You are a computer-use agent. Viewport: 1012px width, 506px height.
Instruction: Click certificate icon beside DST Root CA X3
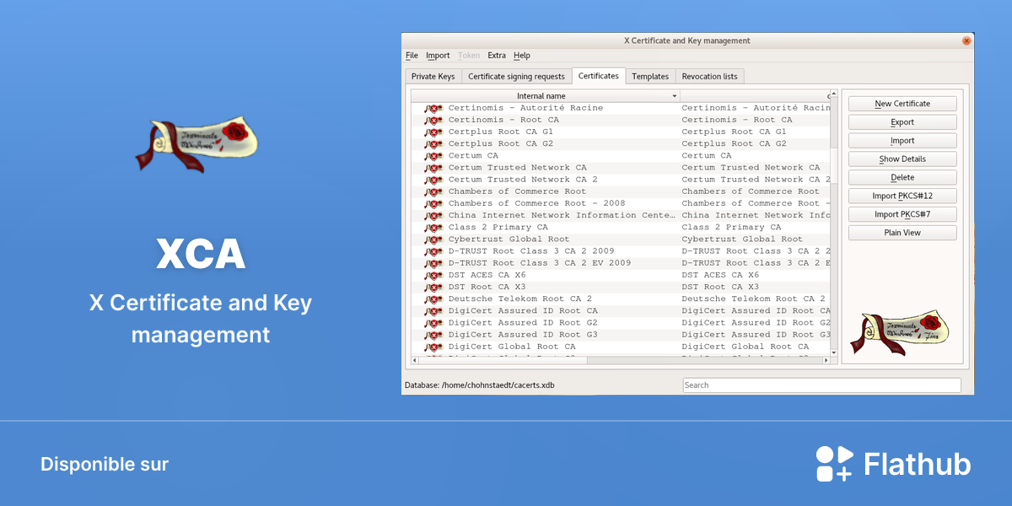click(x=433, y=287)
